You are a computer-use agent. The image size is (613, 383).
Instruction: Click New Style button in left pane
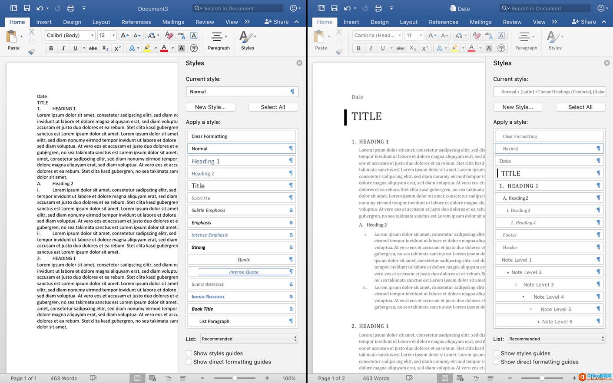(x=210, y=107)
